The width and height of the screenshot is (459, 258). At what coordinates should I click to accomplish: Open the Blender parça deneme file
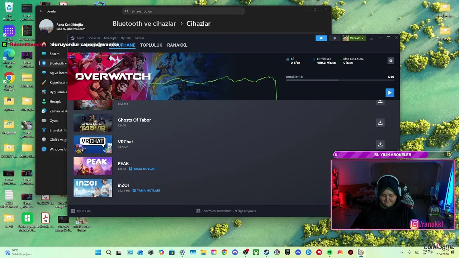click(x=27, y=223)
